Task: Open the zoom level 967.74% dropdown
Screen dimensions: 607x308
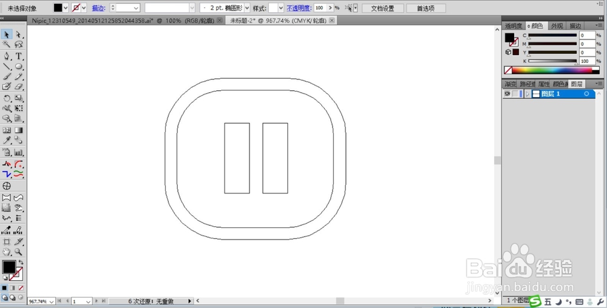Action: click(52, 301)
